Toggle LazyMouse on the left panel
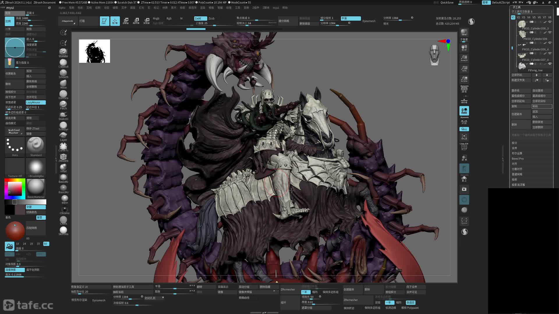This screenshot has height=314, width=559. 36,102
